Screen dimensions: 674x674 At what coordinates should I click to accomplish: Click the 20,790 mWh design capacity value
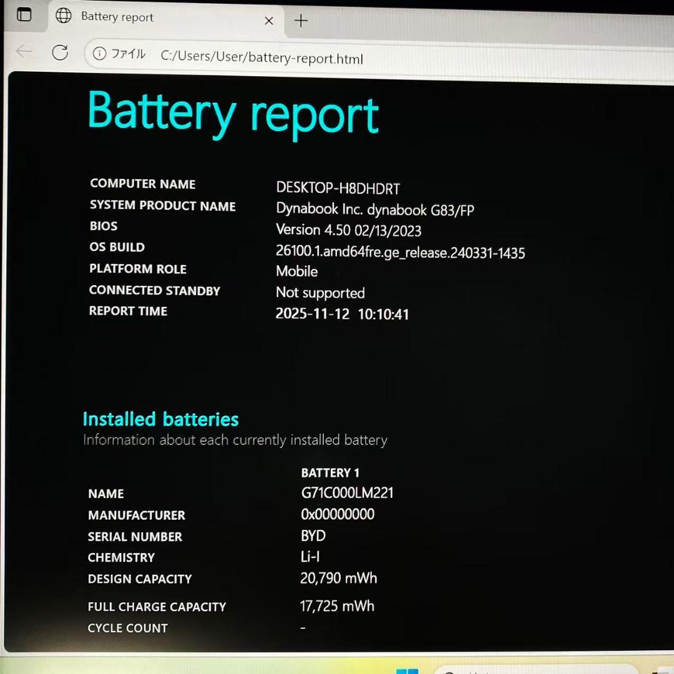click(x=338, y=579)
